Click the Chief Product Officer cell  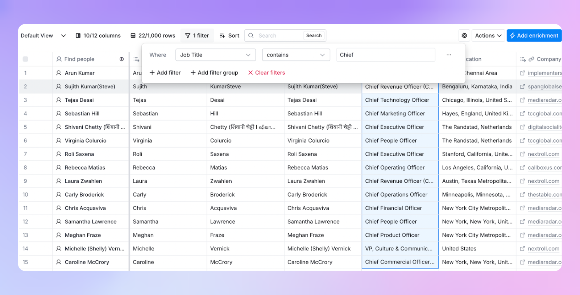(x=400, y=235)
